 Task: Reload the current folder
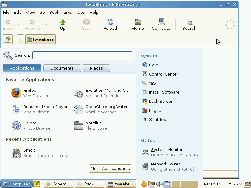110,25
